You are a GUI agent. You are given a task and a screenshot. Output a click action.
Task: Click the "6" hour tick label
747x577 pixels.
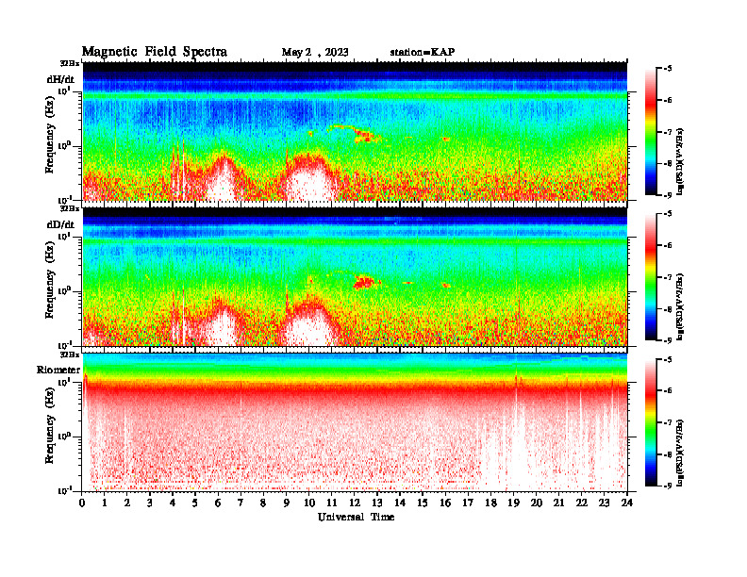click(x=218, y=503)
